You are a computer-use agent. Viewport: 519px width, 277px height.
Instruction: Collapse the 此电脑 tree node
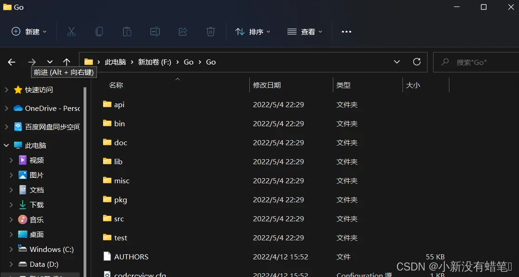(x=6, y=145)
